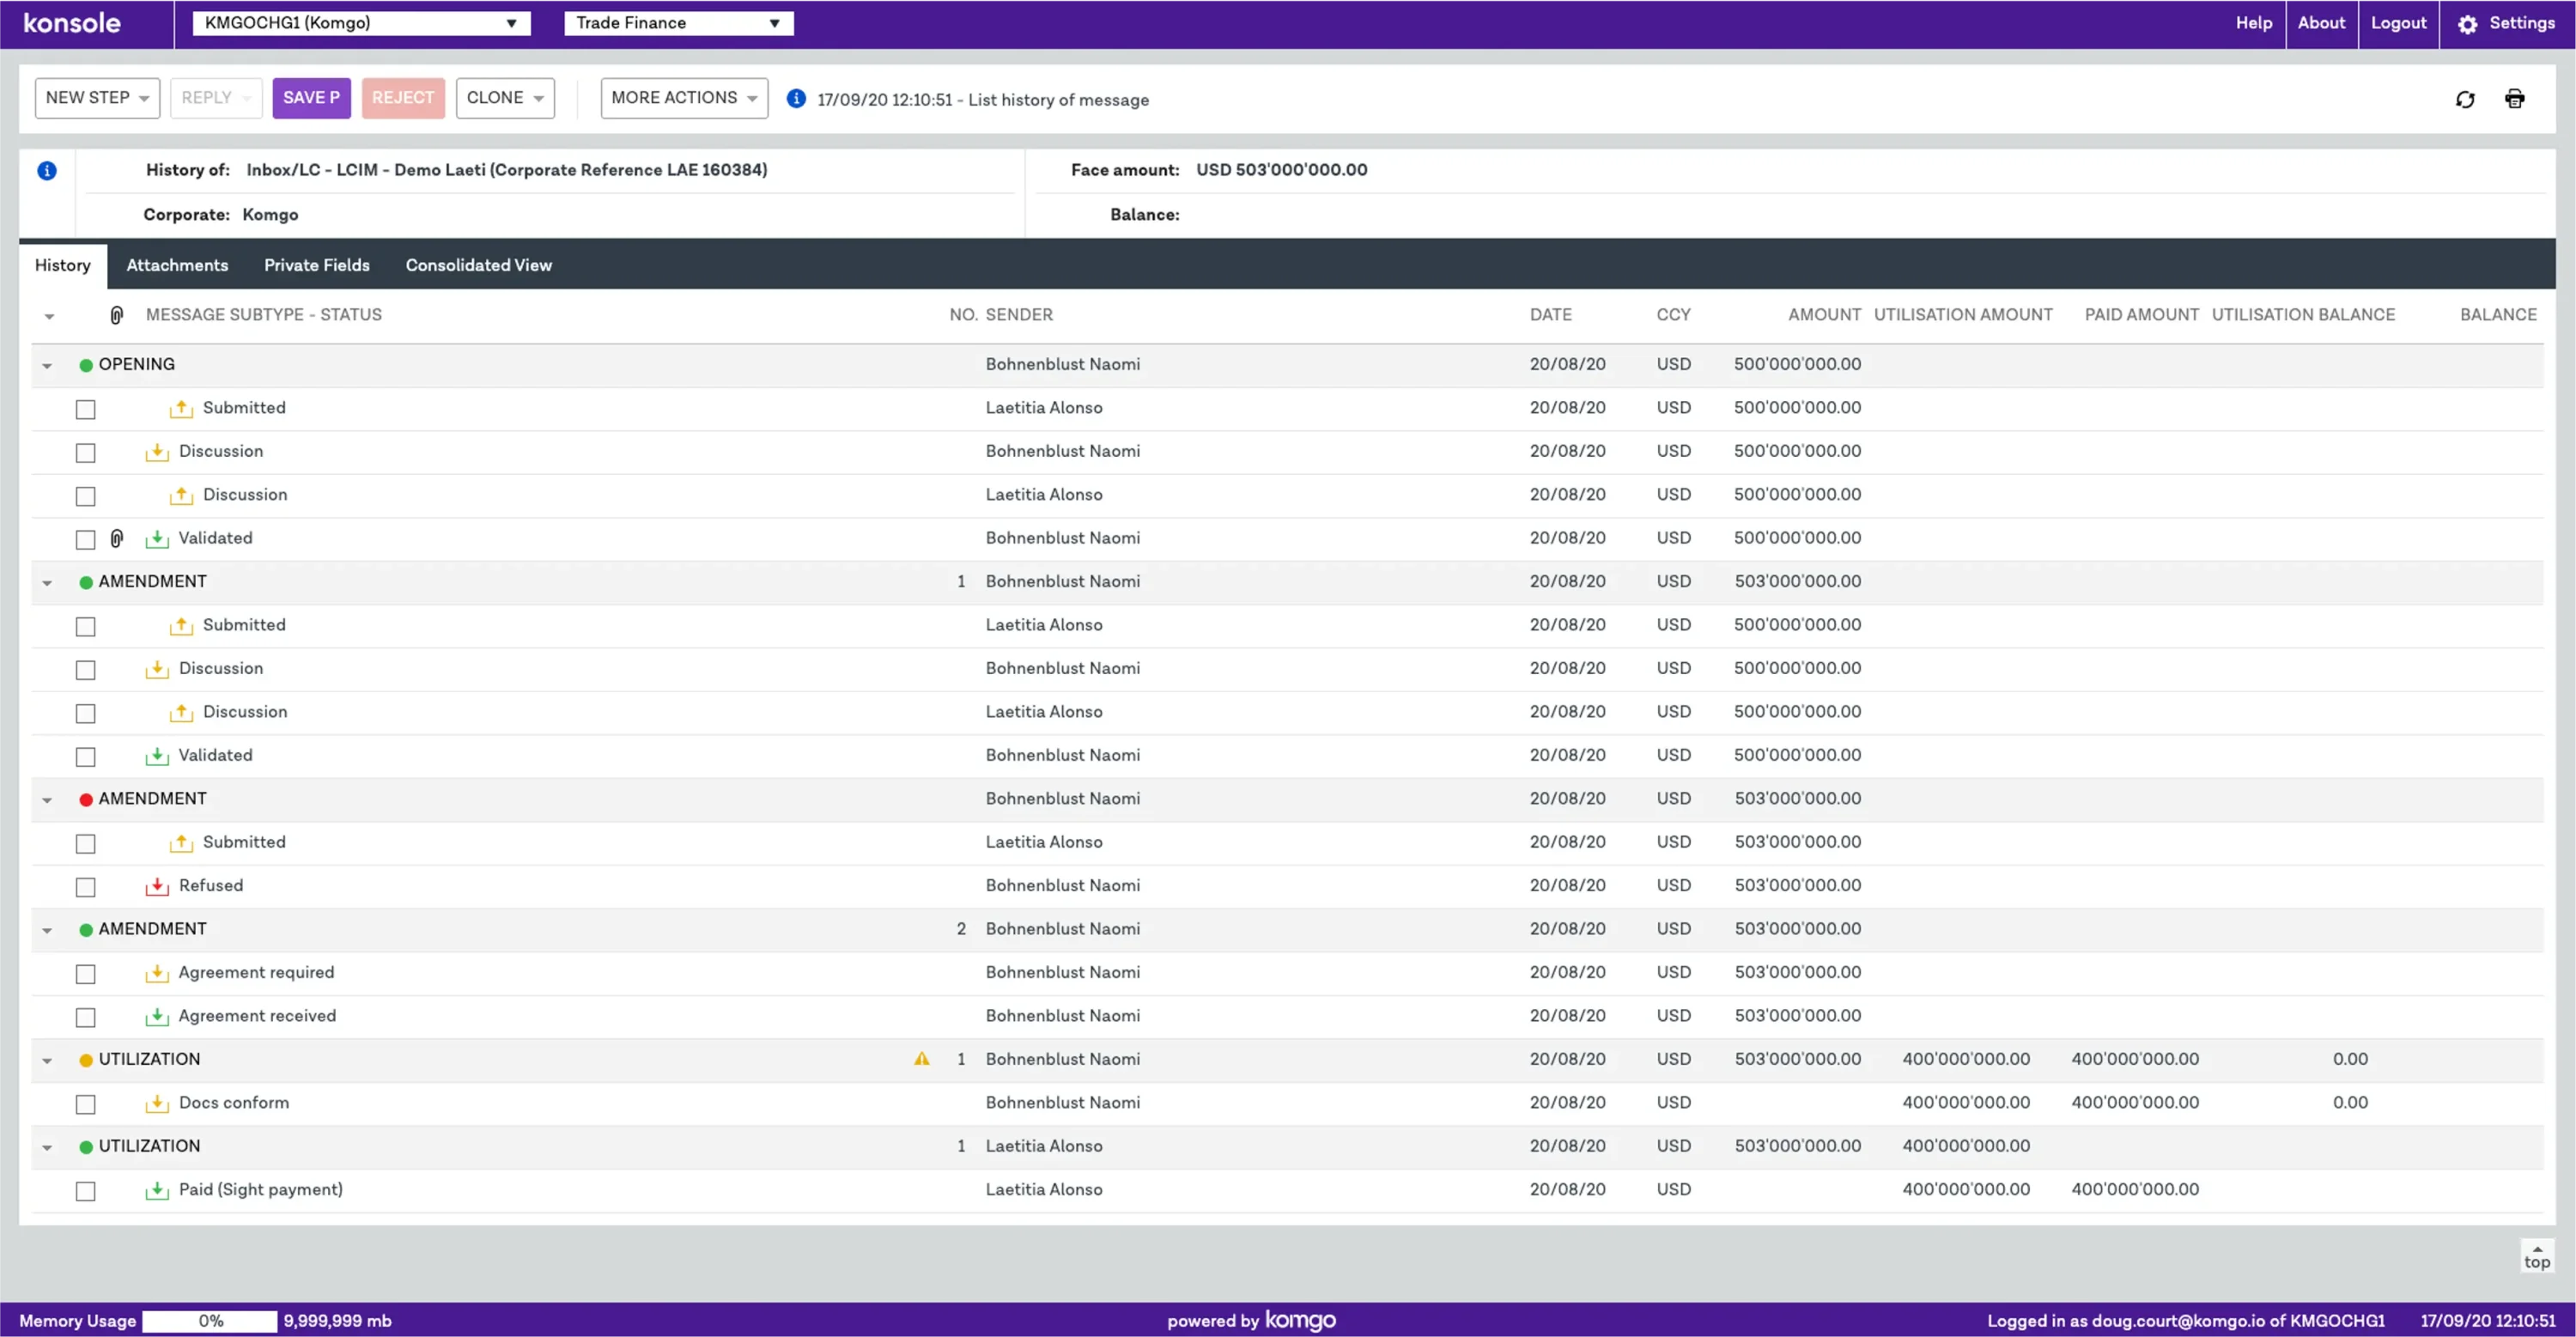Click the Memory Usage progress bar

210,1321
